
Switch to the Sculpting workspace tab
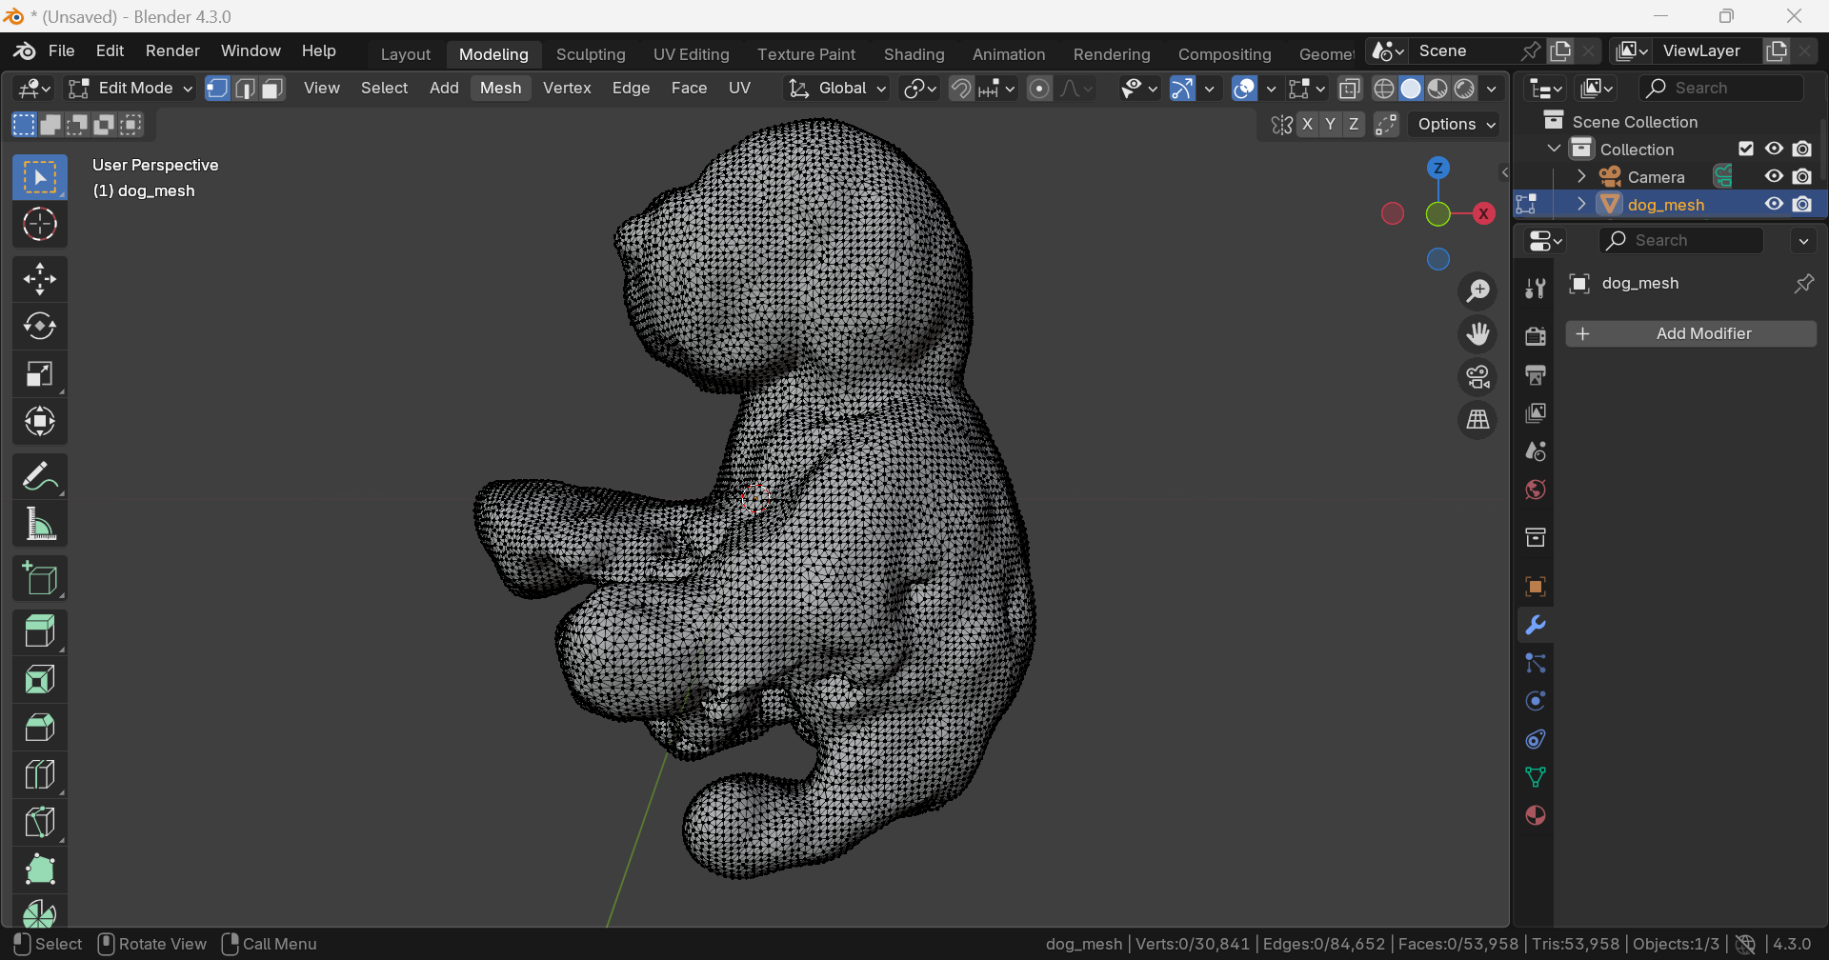tap(591, 54)
